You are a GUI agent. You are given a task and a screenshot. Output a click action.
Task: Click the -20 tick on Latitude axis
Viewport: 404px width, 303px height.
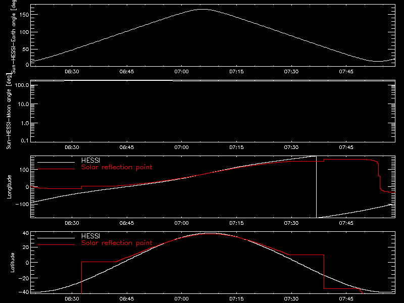click(24, 278)
